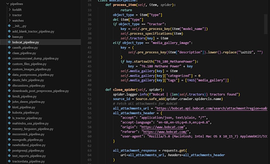Open custom_files_pipeline.py file
This screenshot has width=270, height=164.
(29, 64)
